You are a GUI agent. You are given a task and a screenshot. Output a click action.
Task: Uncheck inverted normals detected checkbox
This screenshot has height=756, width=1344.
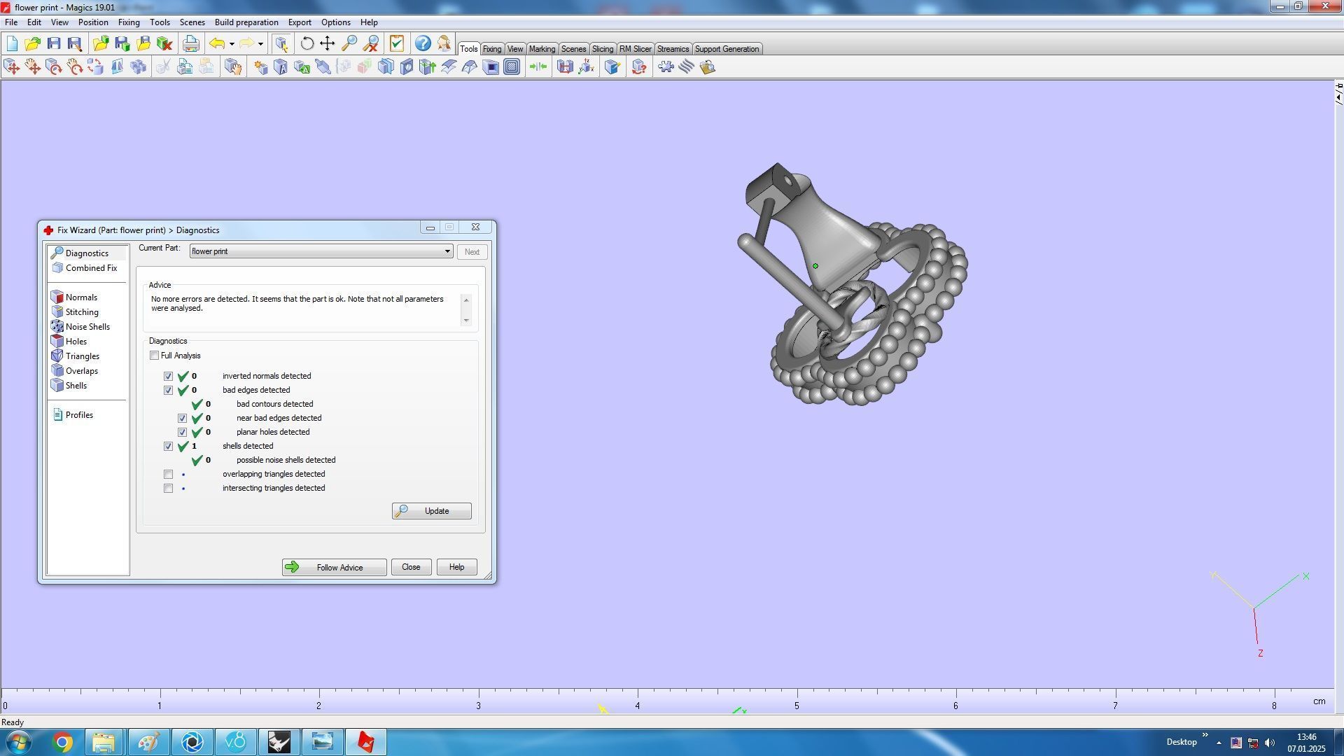(169, 377)
